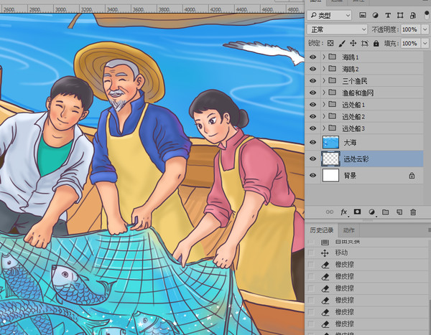
Task: Switch to the 历史记录 tab
Action: pyautogui.click(x=321, y=230)
